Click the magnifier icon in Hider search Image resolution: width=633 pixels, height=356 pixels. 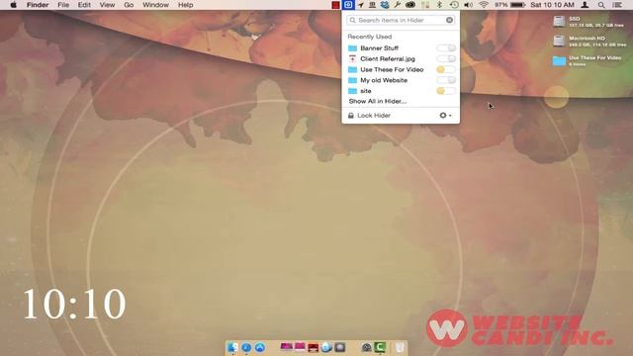352,20
